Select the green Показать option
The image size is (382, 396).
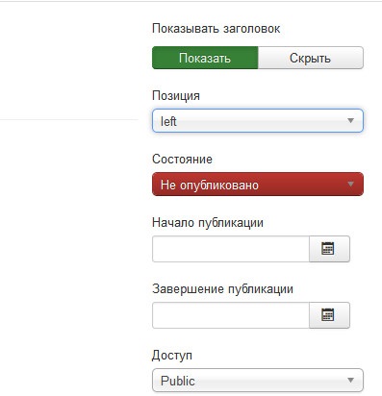205,58
